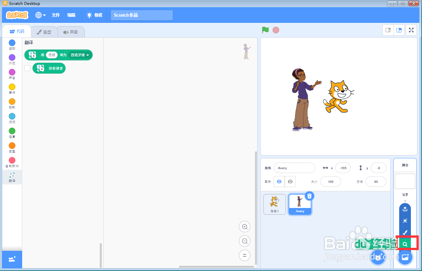Viewport: 422px width, 271px height.
Task: Switch to the 造型 costumes tab
Action: tap(44, 32)
